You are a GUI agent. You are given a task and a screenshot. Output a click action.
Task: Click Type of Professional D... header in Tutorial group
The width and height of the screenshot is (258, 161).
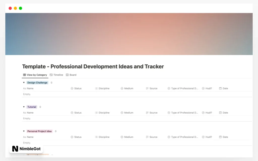183,113
